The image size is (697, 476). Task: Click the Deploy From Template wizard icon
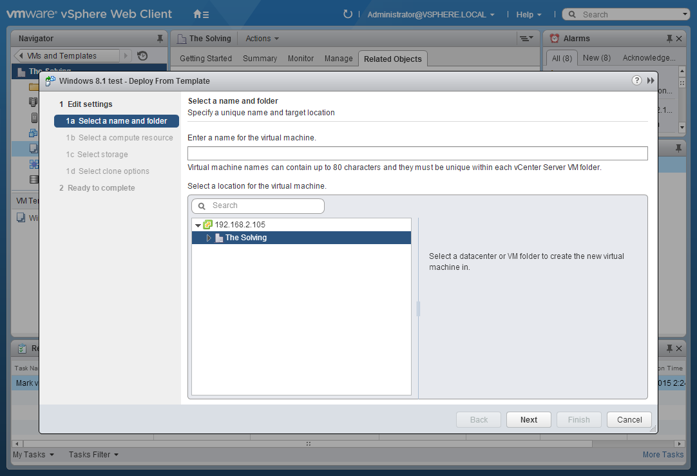[x=50, y=81]
